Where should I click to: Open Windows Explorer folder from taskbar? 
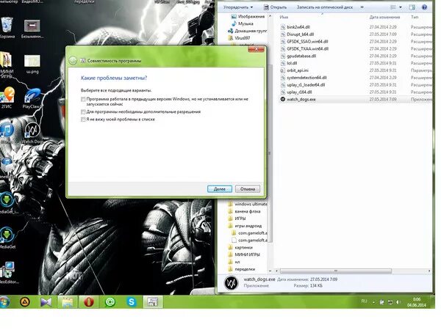coord(67,302)
